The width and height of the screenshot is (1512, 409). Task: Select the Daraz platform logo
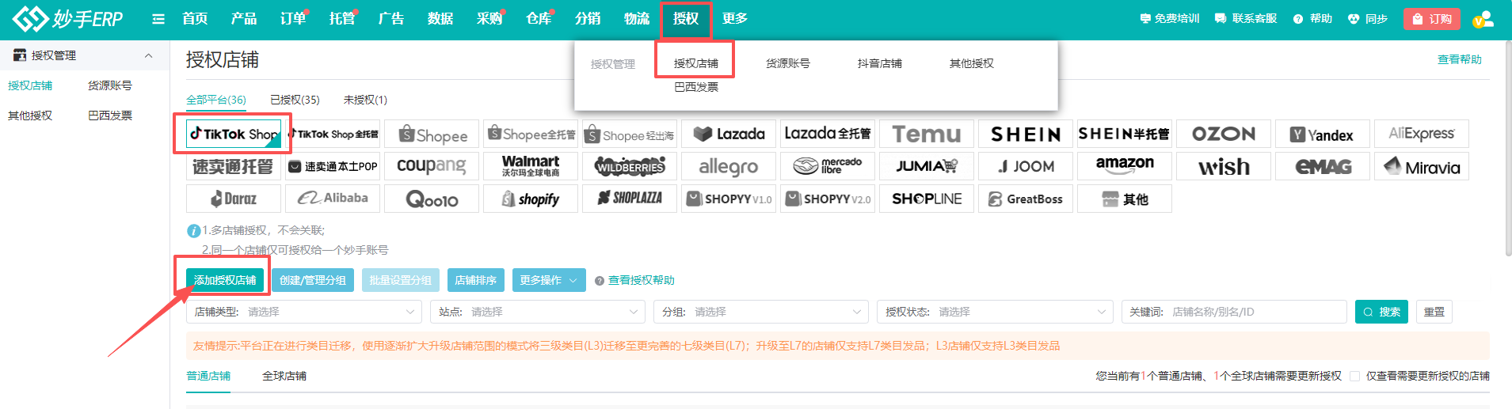pyautogui.click(x=234, y=199)
